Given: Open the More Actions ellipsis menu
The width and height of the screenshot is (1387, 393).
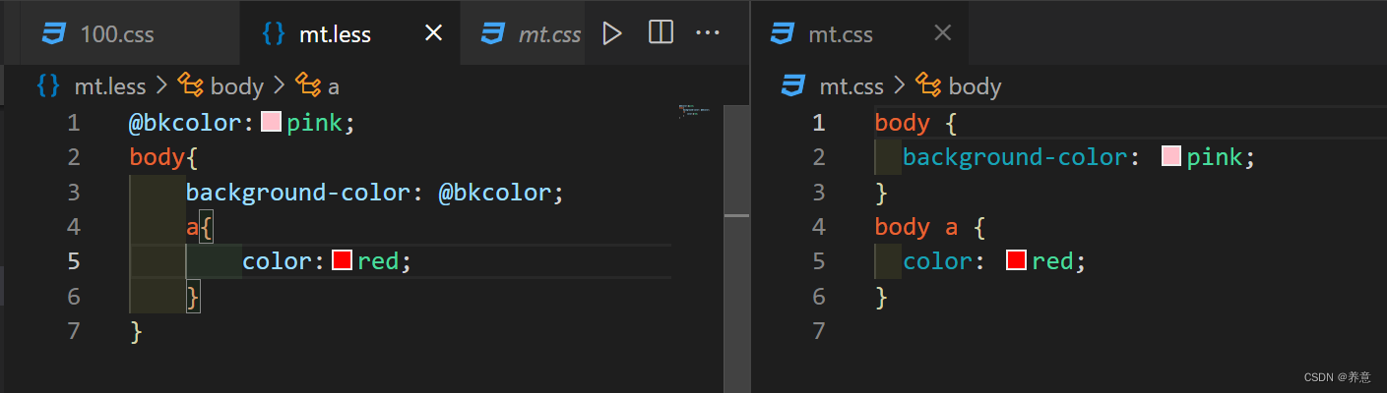Looking at the screenshot, I should coord(708,33).
